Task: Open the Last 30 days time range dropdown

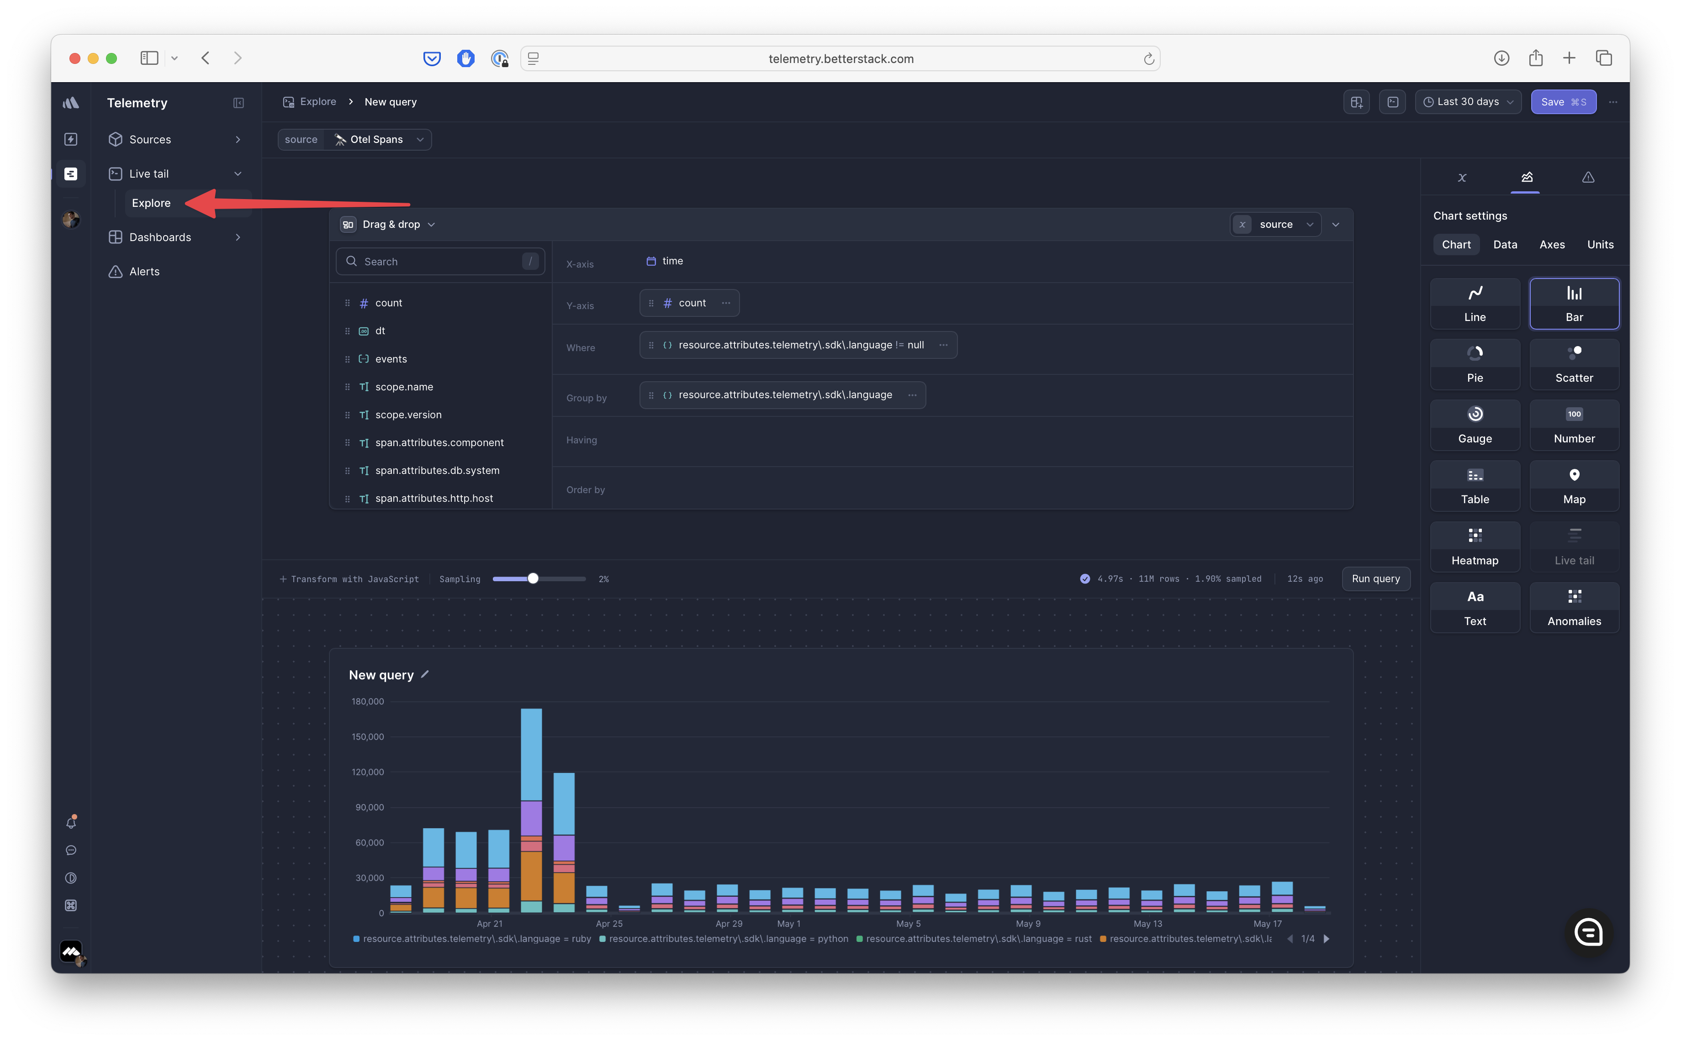Action: point(1468,102)
